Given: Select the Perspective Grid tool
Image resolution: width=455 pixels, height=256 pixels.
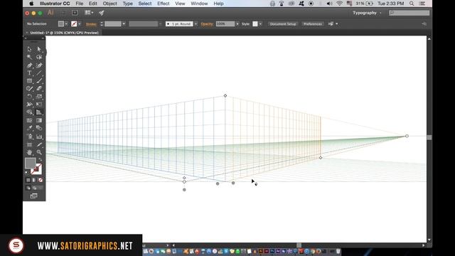Looking at the screenshot, I should pos(39,112).
